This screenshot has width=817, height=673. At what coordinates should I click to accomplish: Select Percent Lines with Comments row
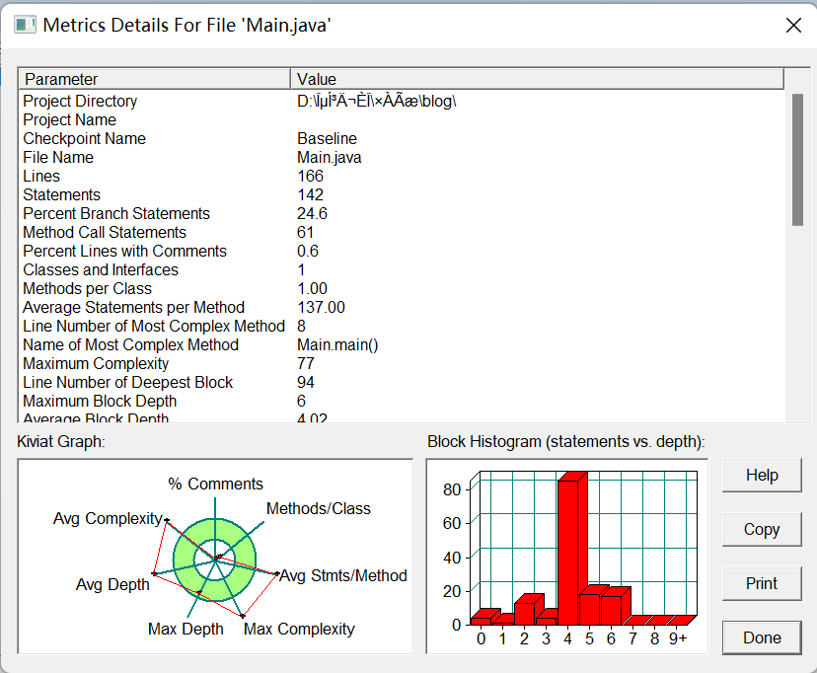[x=402, y=251]
